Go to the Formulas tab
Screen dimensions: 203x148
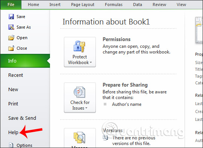point(114,5)
